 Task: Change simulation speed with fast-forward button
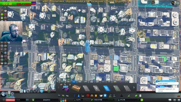point(27,100)
